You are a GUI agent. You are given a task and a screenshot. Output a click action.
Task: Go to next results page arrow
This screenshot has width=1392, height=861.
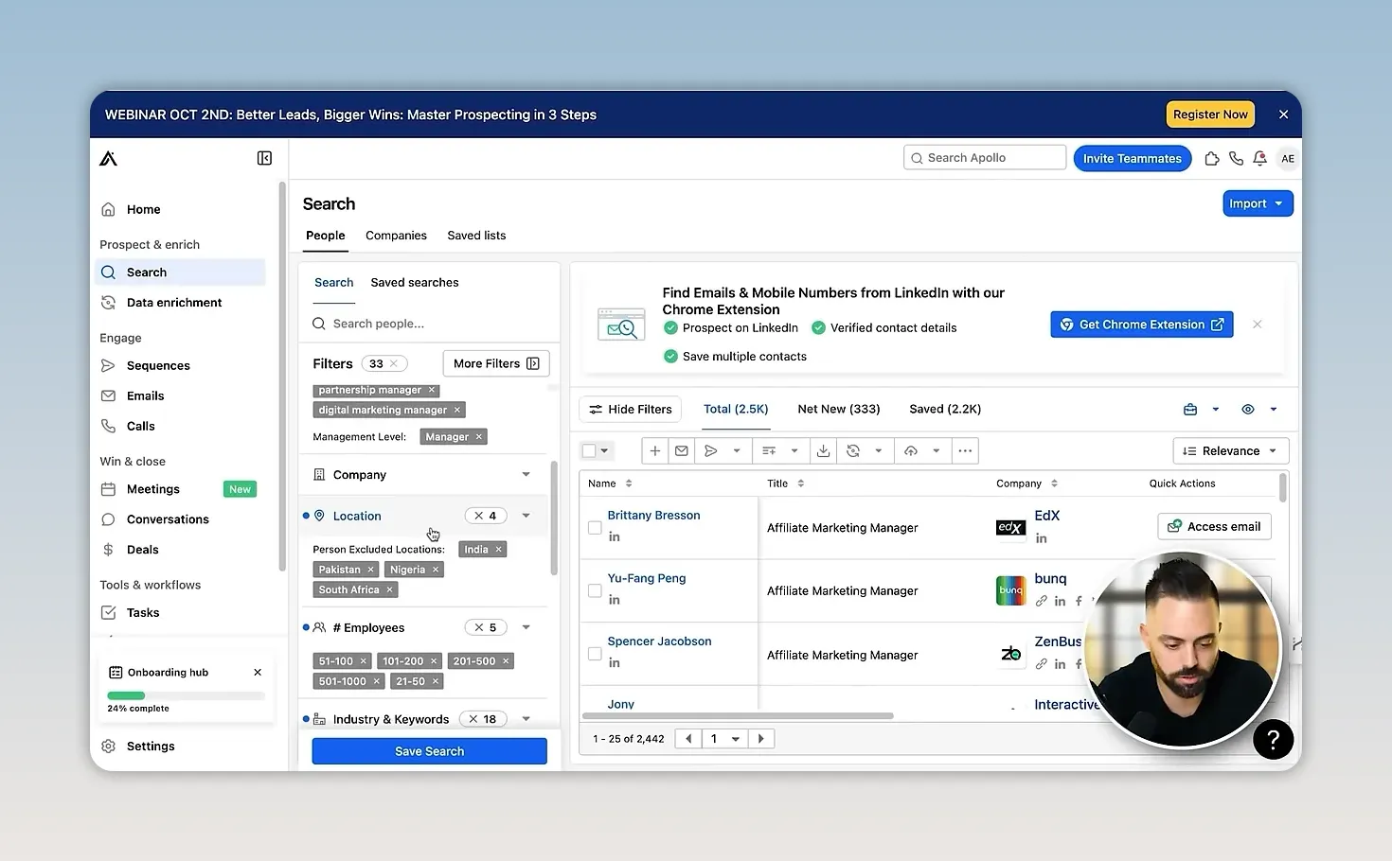(x=761, y=739)
